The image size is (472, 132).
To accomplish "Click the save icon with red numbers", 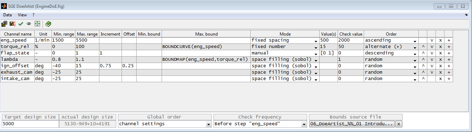I will [x=13, y=24].
